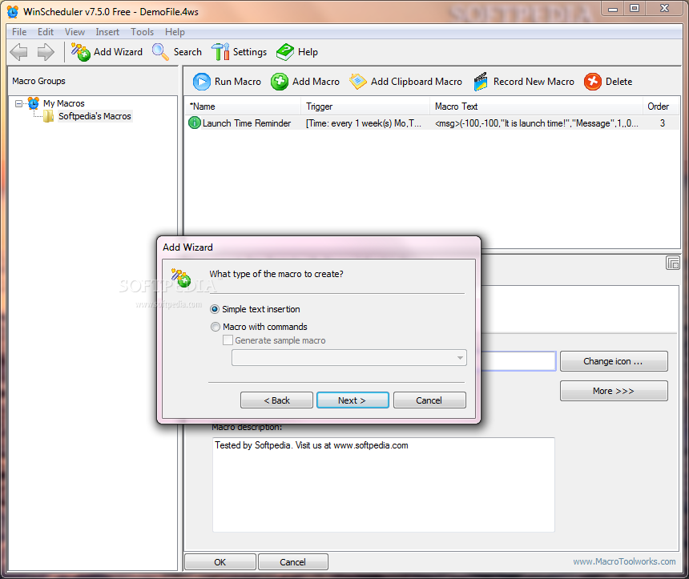The image size is (689, 579).
Task: Open the Tools menu
Action: pos(142,32)
